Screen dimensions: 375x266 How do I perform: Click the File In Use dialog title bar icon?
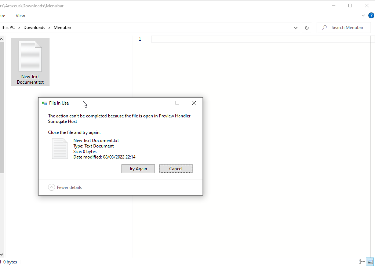click(44, 103)
